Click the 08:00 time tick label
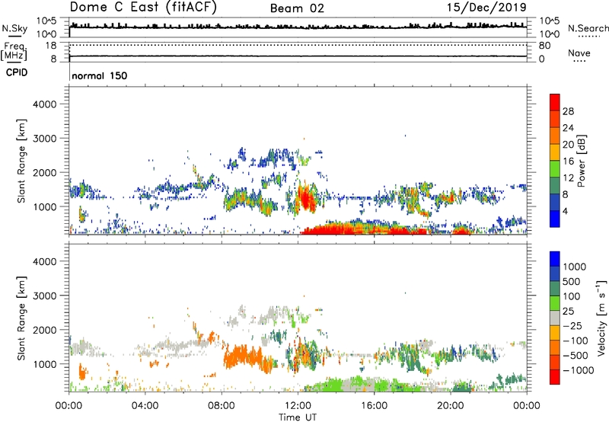Image resolution: width=609 pixels, height=422 pixels. (222, 406)
